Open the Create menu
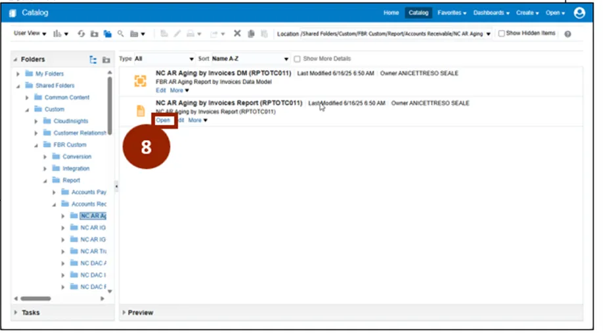 (527, 12)
